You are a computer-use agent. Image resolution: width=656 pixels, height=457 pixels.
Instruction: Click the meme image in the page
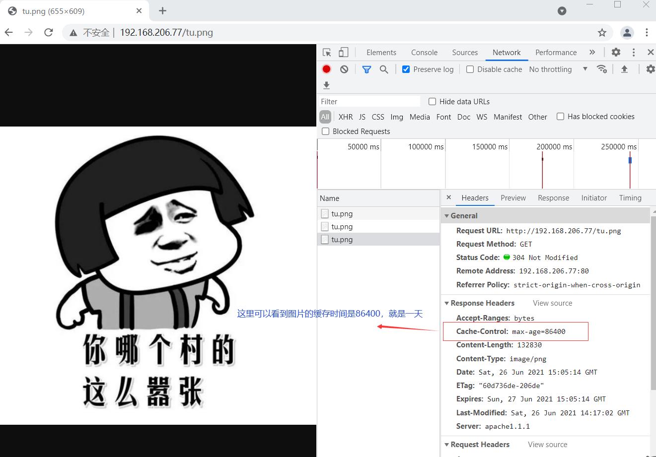point(158,275)
